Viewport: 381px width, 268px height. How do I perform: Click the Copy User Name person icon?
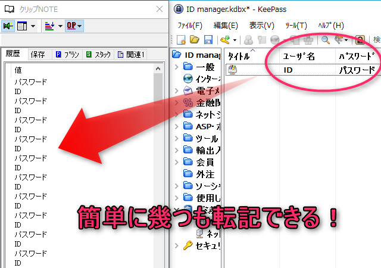pyautogui.click(x=248, y=40)
